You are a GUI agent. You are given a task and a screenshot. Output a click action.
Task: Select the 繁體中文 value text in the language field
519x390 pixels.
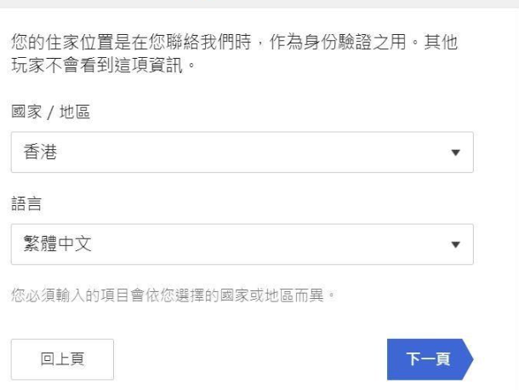coord(57,245)
